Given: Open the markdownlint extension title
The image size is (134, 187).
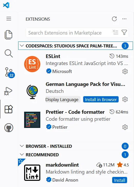Looking at the screenshot, I should 62,165.
